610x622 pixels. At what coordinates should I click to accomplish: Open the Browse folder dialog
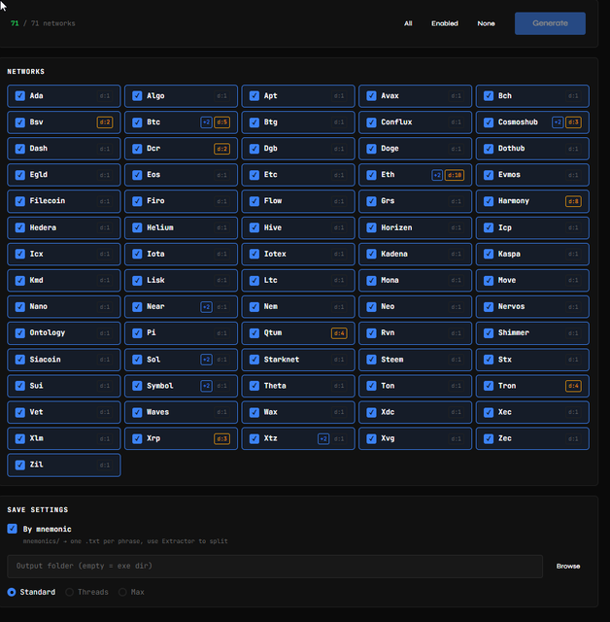click(x=568, y=566)
